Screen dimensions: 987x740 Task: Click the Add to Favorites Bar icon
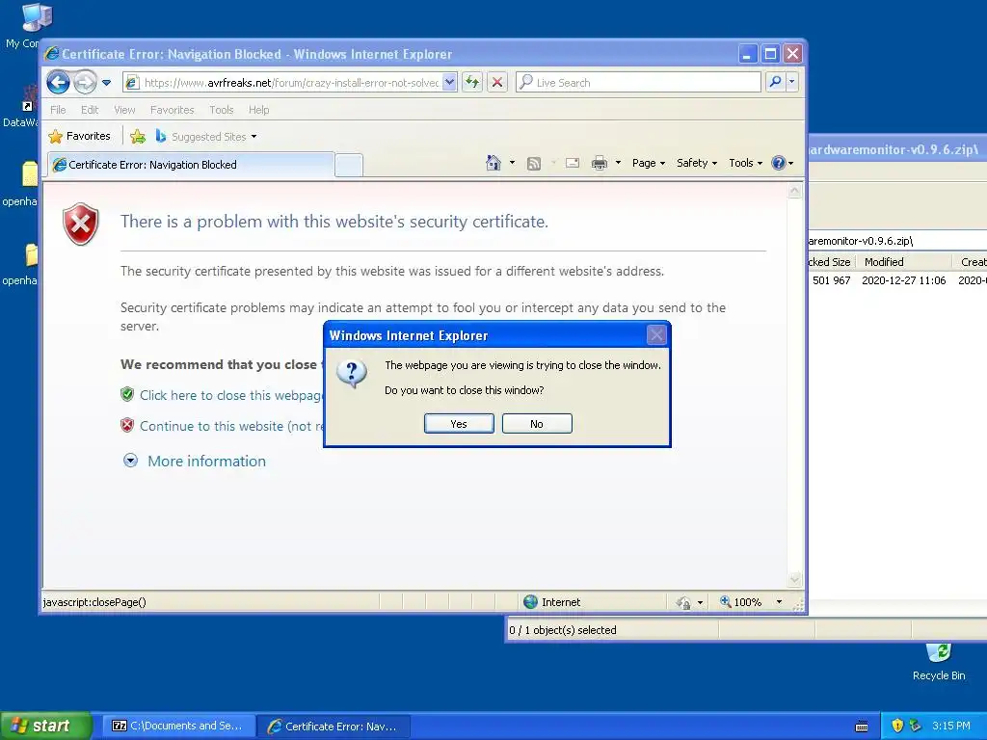[138, 136]
